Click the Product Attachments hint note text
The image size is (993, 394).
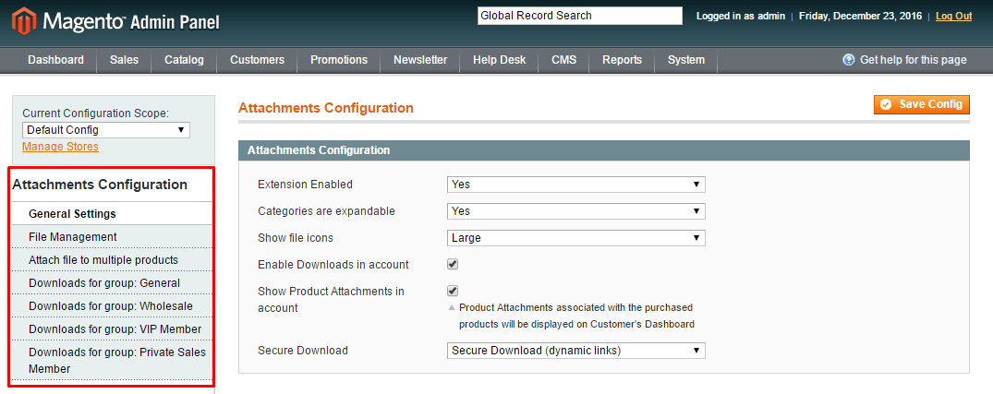pos(577,316)
